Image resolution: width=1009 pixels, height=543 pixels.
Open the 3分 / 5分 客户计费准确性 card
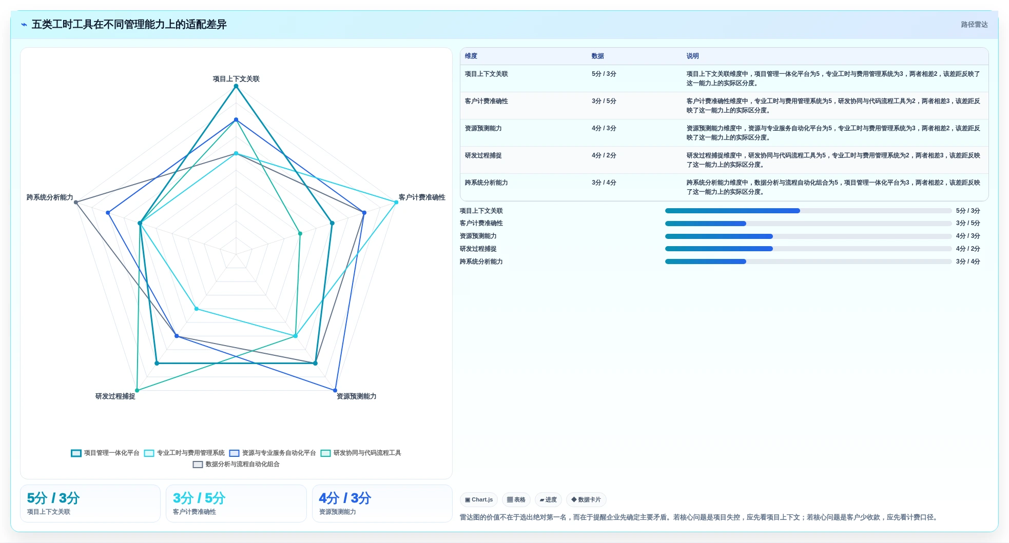point(236,504)
